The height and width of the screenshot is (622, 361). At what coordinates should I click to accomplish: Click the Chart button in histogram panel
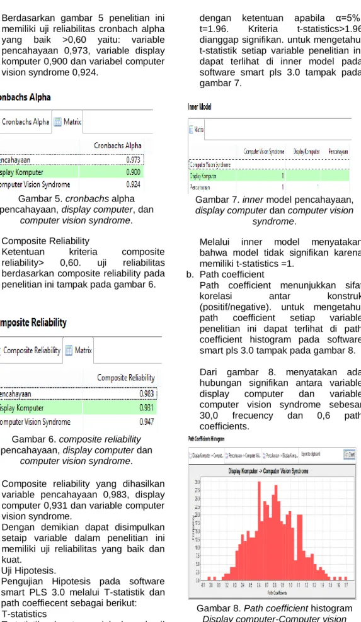click(x=350, y=455)
